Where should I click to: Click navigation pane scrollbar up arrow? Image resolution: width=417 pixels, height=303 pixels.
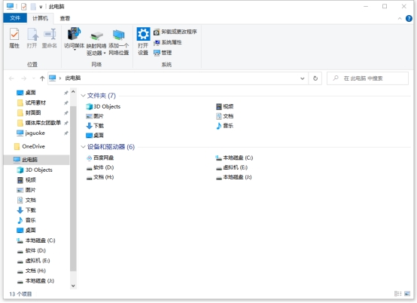tap(73, 92)
